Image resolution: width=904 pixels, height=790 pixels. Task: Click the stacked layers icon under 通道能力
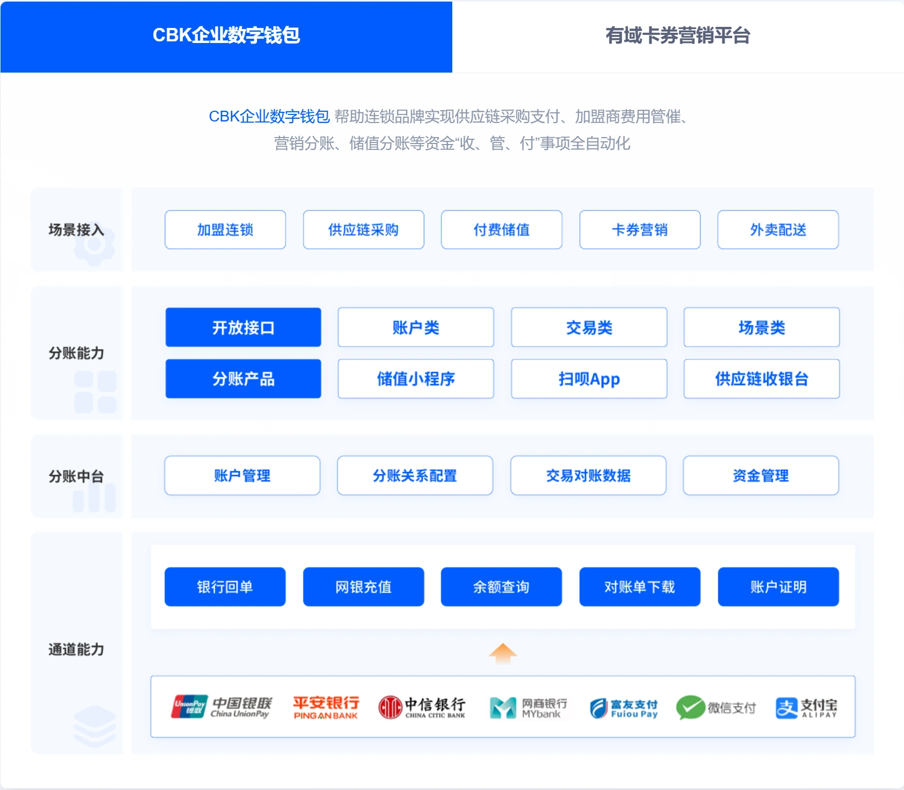[x=95, y=727]
